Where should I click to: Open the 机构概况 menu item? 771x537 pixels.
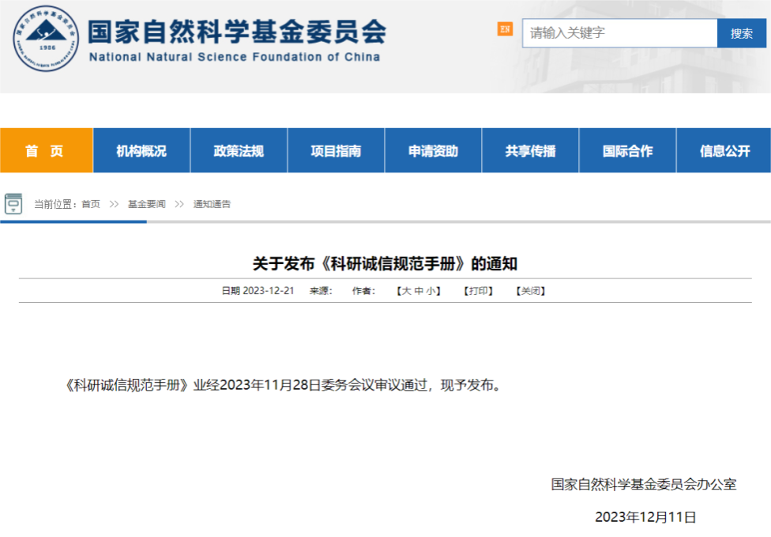tap(141, 150)
